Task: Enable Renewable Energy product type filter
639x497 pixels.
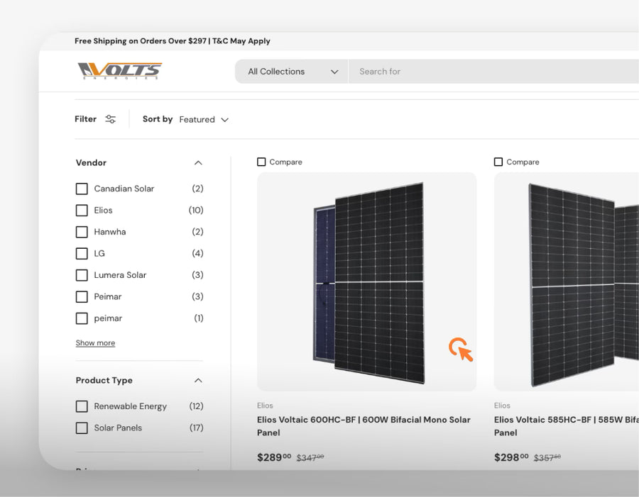Action: point(82,406)
